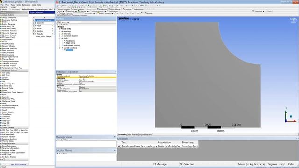299x168 pixels.
Task: Collapse the Component Systems toolbox group
Action: [x=1, y=70]
